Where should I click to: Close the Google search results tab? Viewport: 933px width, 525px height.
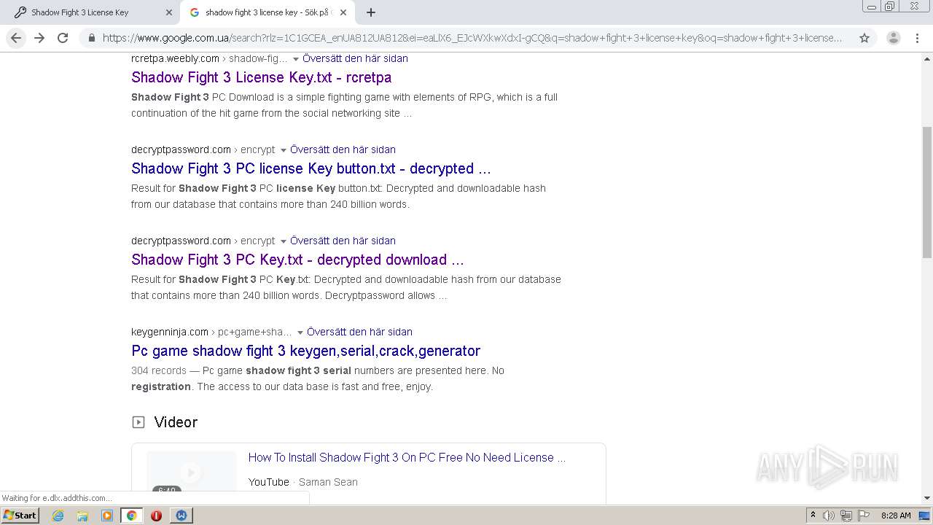tap(343, 12)
